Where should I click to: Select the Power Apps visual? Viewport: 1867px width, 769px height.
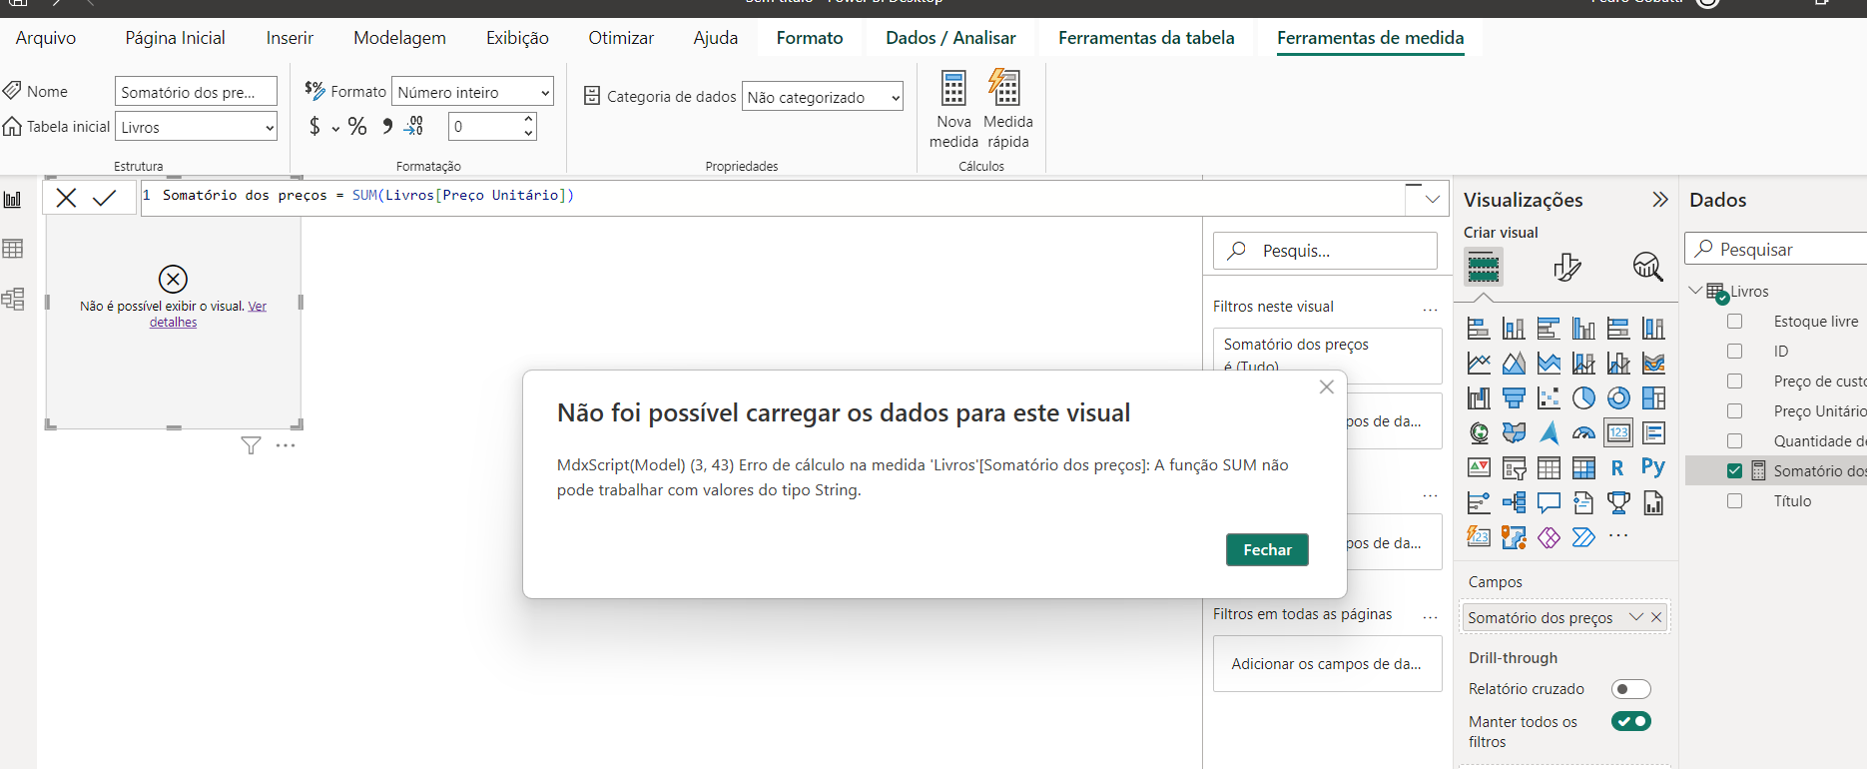point(1549,537)
